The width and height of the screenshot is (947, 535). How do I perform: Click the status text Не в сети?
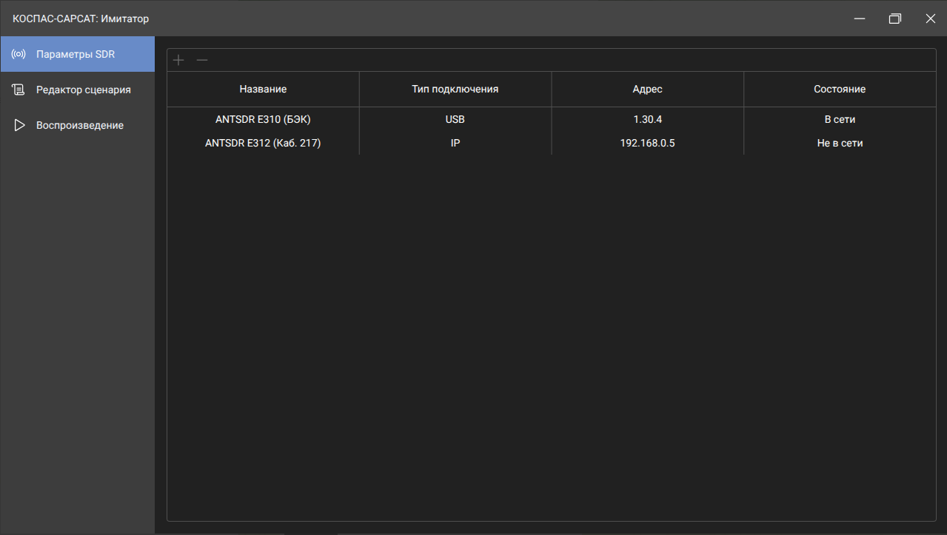[840, 143]
